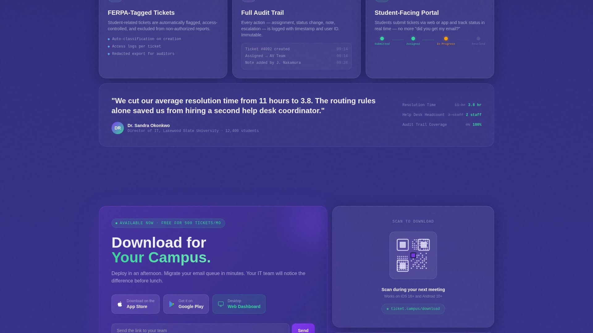Click the 'Note added by J. Nakamura' log row

pos(296,63)
